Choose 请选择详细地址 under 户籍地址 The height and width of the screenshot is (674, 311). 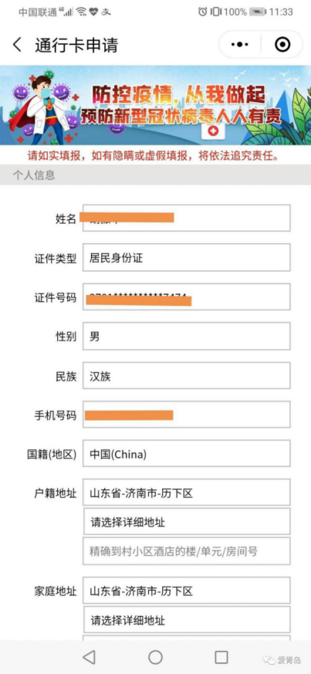click(187, 521)
